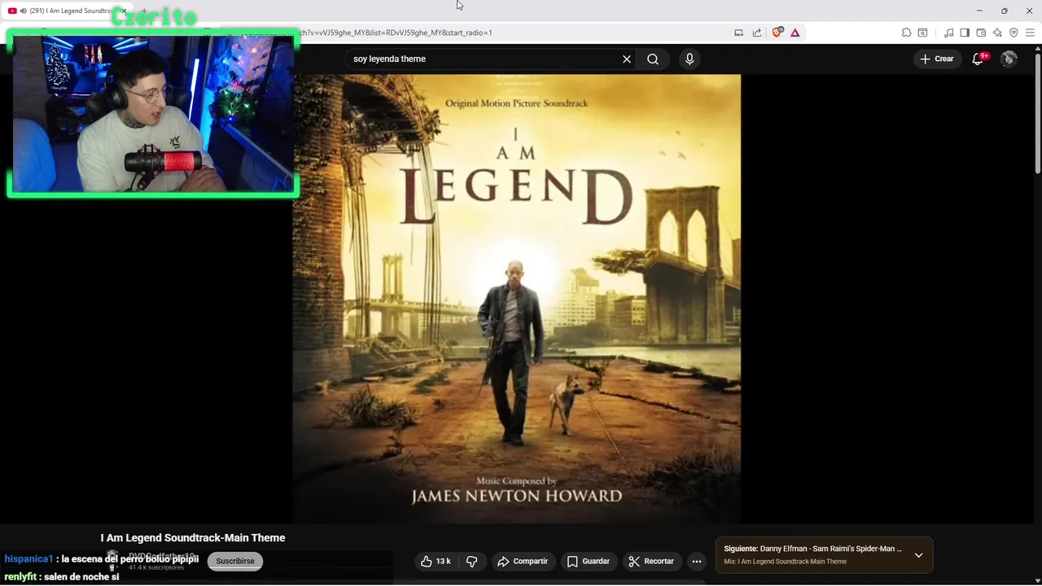Share the video via Compartir
The height and width of the screenshot is (586, 1042).
tap(523, 561)
